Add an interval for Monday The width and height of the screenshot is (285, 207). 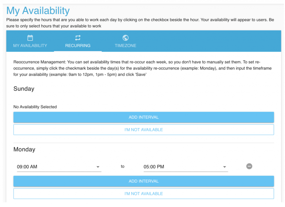[144, 181]
